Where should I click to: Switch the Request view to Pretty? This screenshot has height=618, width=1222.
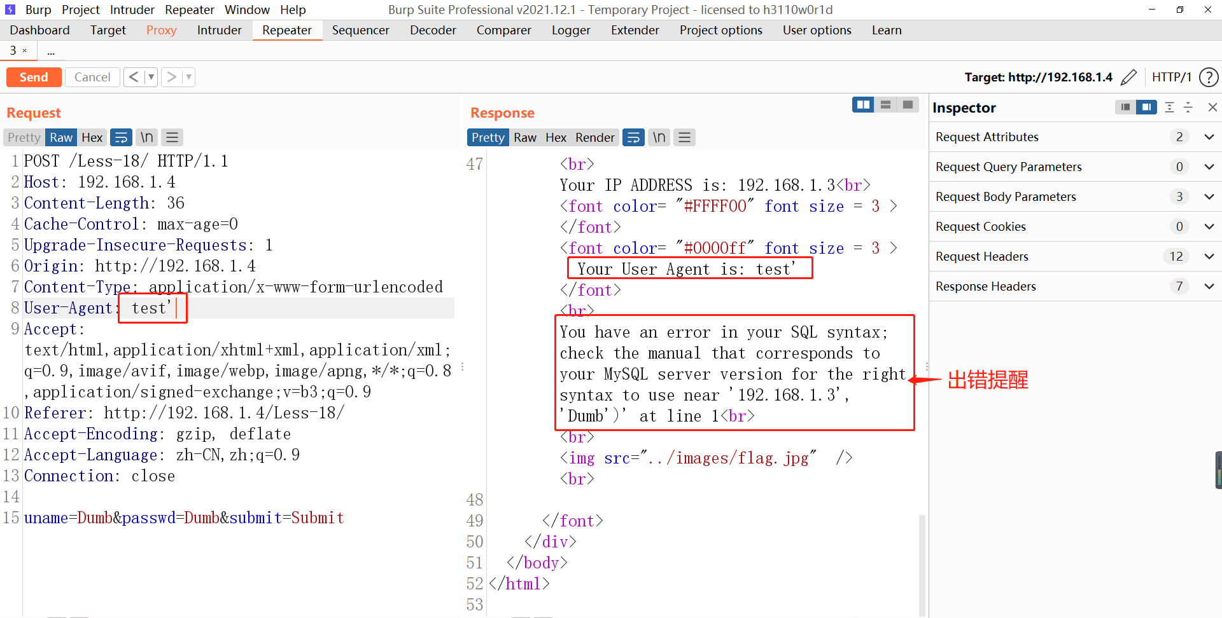point(24,137)
